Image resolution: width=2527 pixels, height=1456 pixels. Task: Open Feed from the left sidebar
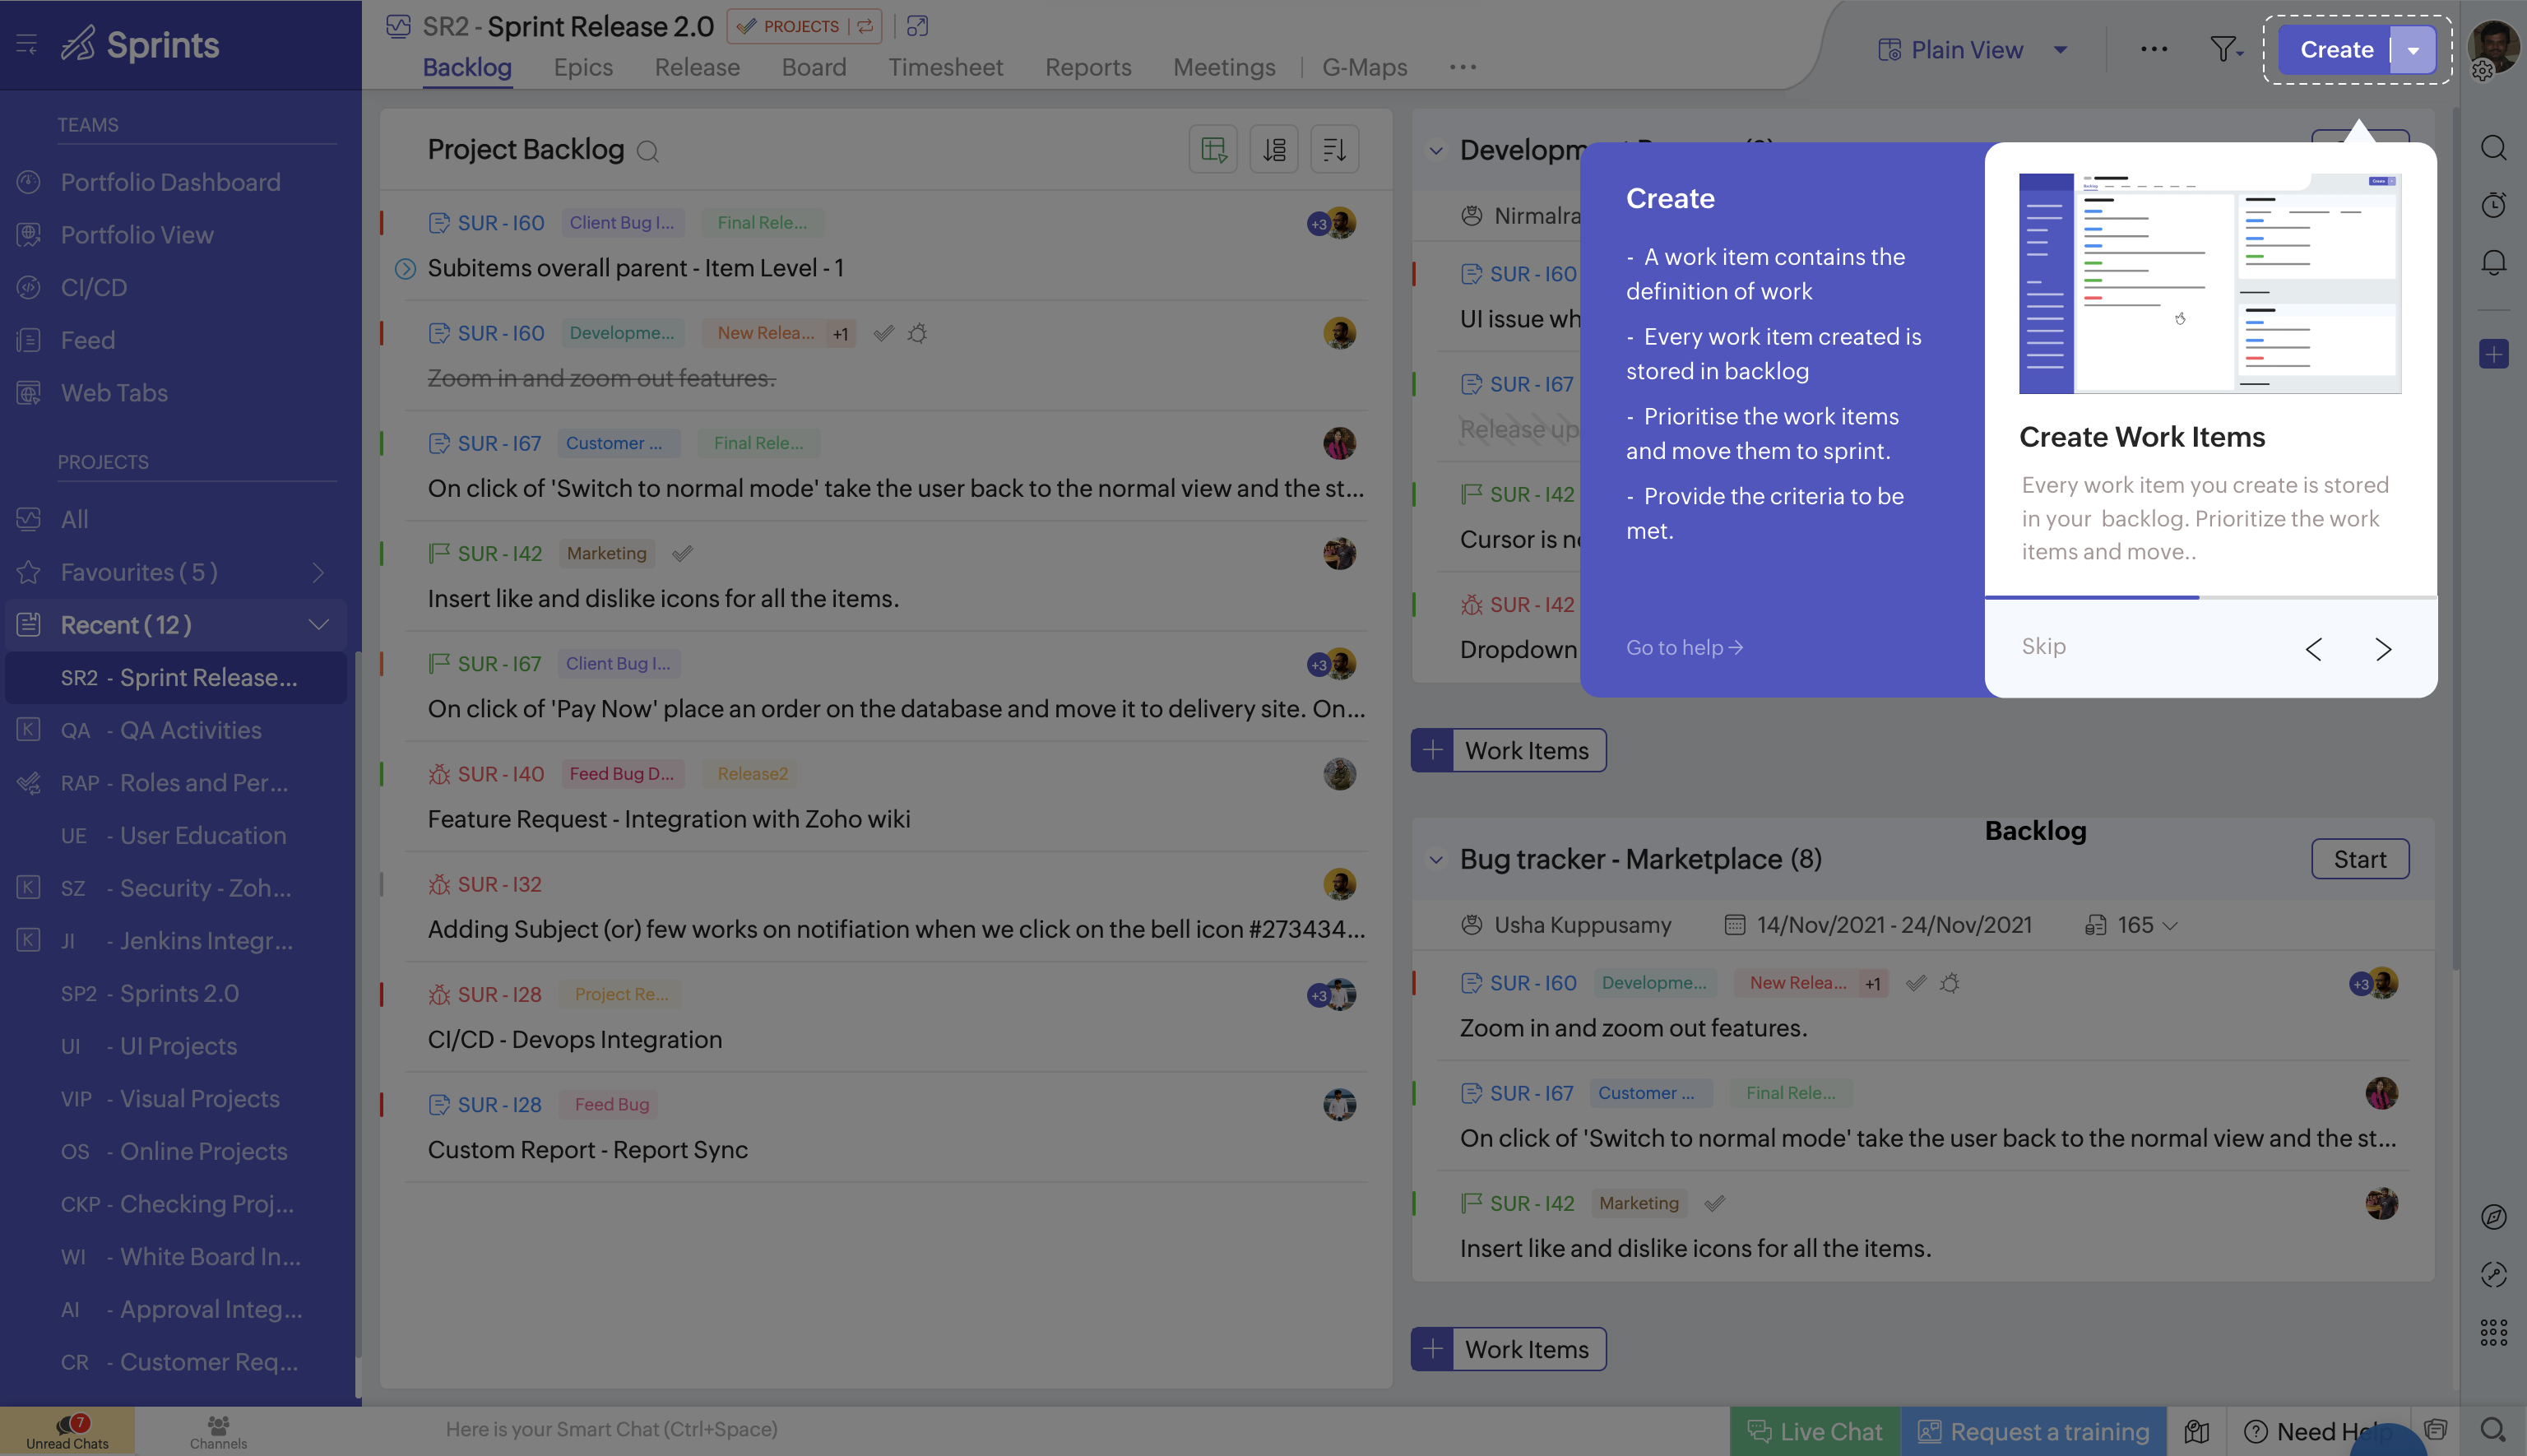pyautogui.click(x=87, y=340)
